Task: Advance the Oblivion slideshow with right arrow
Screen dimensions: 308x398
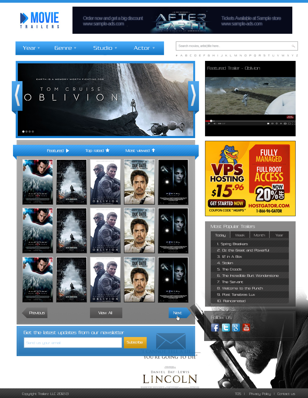Action: point(194,96)
